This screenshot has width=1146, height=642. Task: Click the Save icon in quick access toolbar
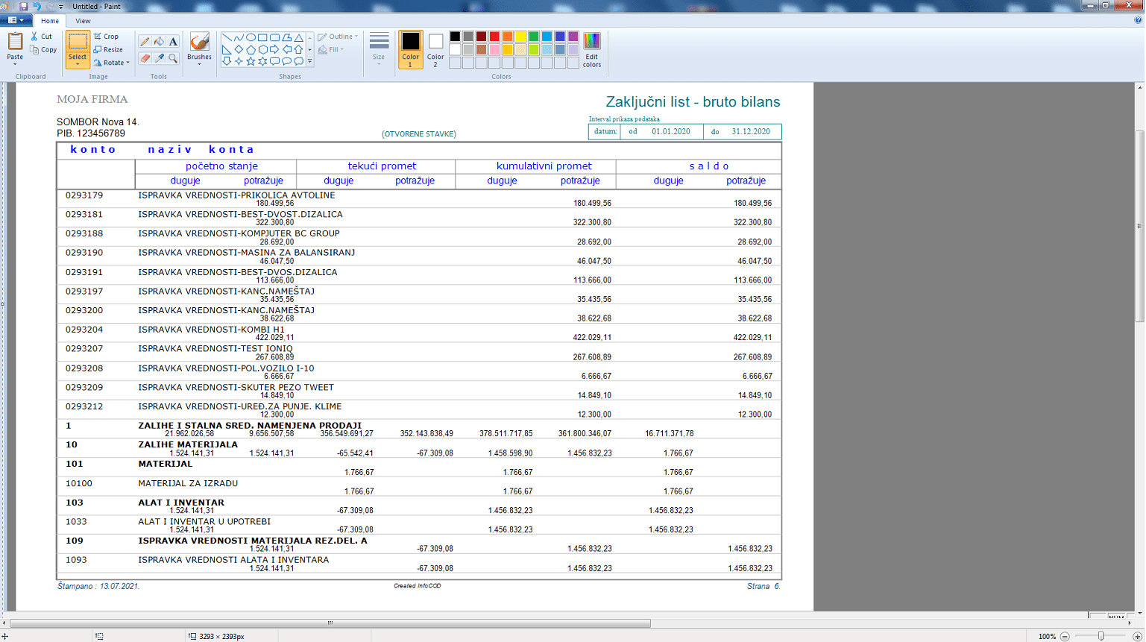pyautogui.click(x=23, y=6)
